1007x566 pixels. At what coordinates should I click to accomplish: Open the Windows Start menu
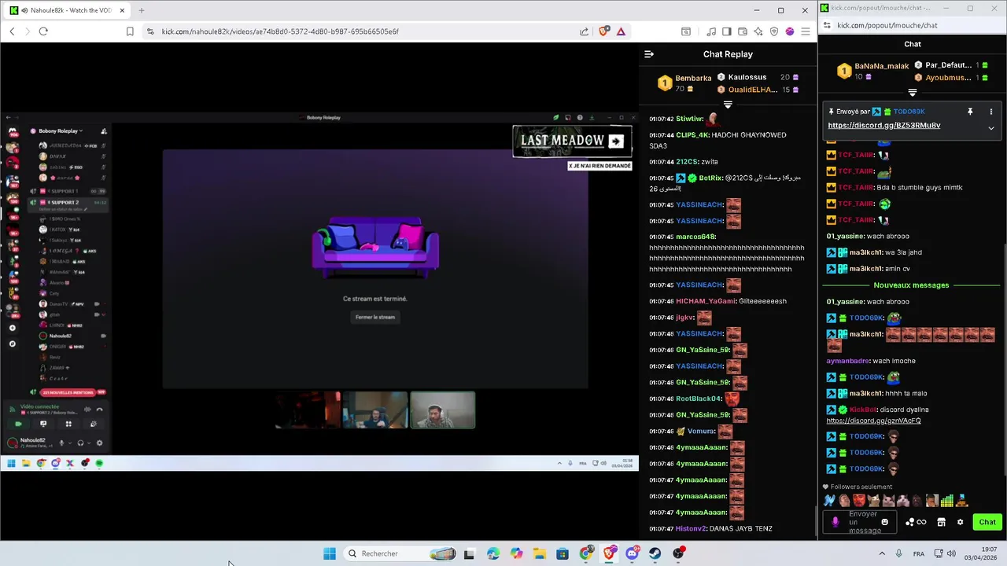point(330,553)
